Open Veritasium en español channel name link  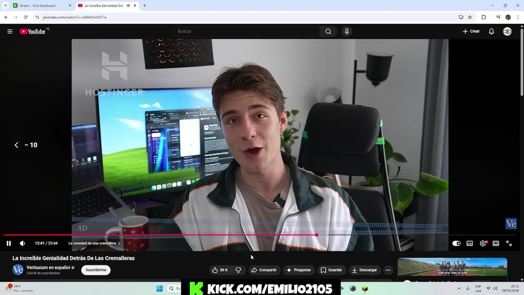(x=48, y=268)
